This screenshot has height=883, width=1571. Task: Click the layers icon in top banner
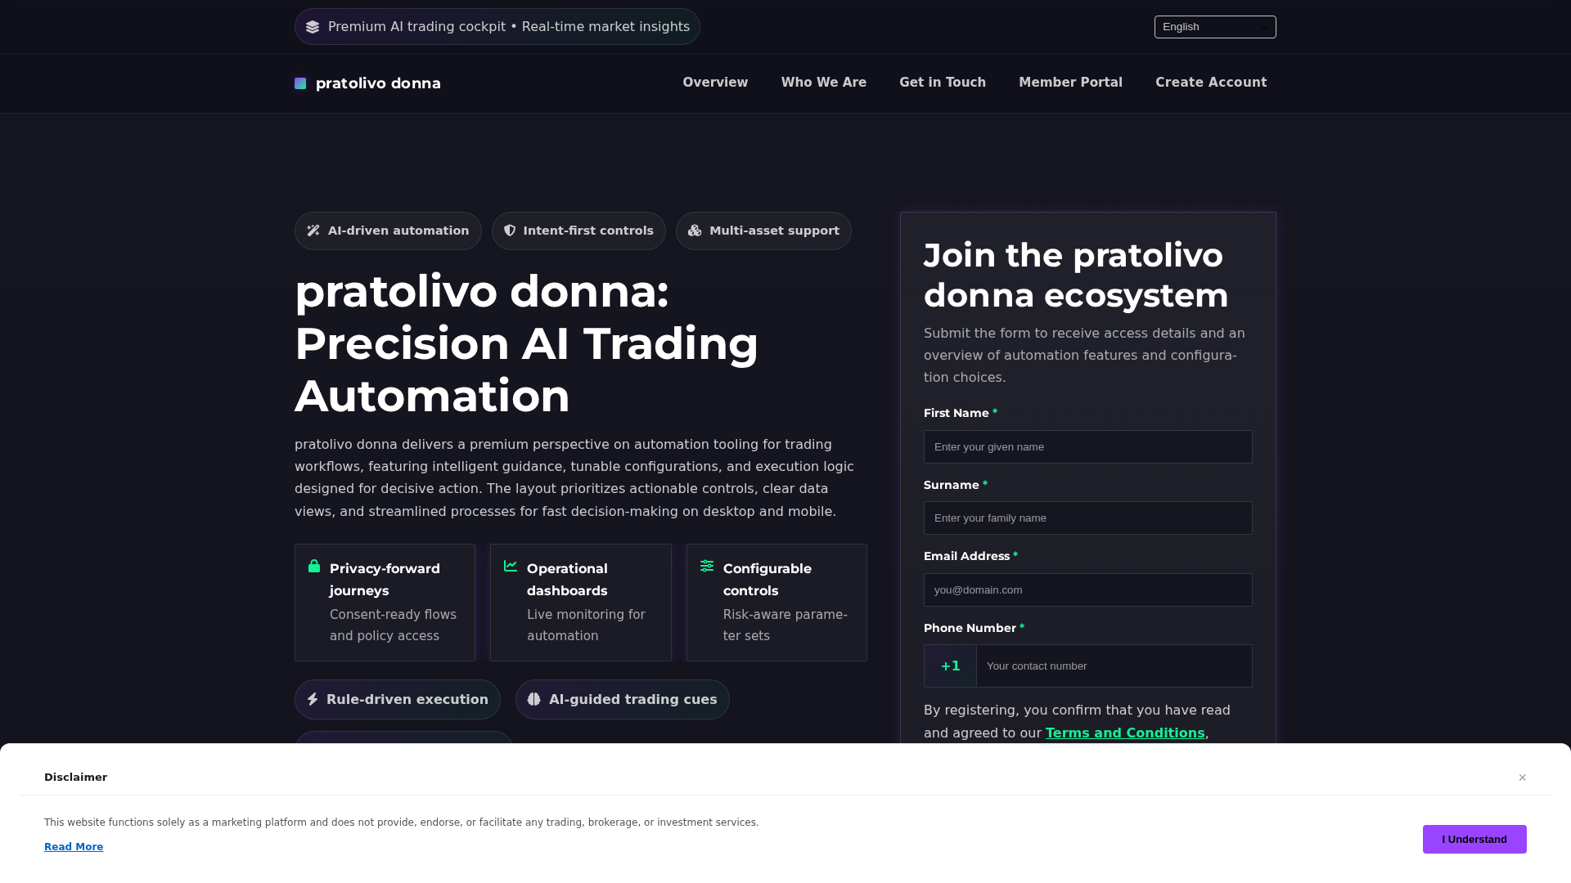tap(313, 27)
